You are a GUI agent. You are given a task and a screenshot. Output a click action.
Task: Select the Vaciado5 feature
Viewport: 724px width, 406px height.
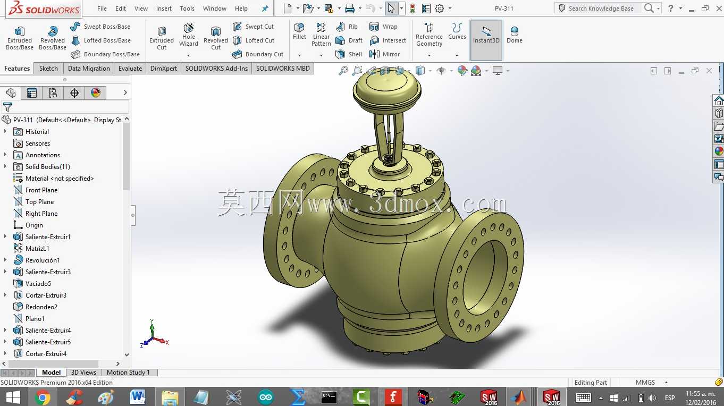[x=32, y=283]
